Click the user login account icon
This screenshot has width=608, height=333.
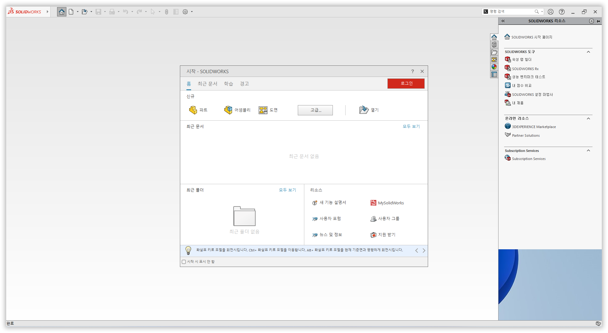pyautogui.click(x=551, y=12)
